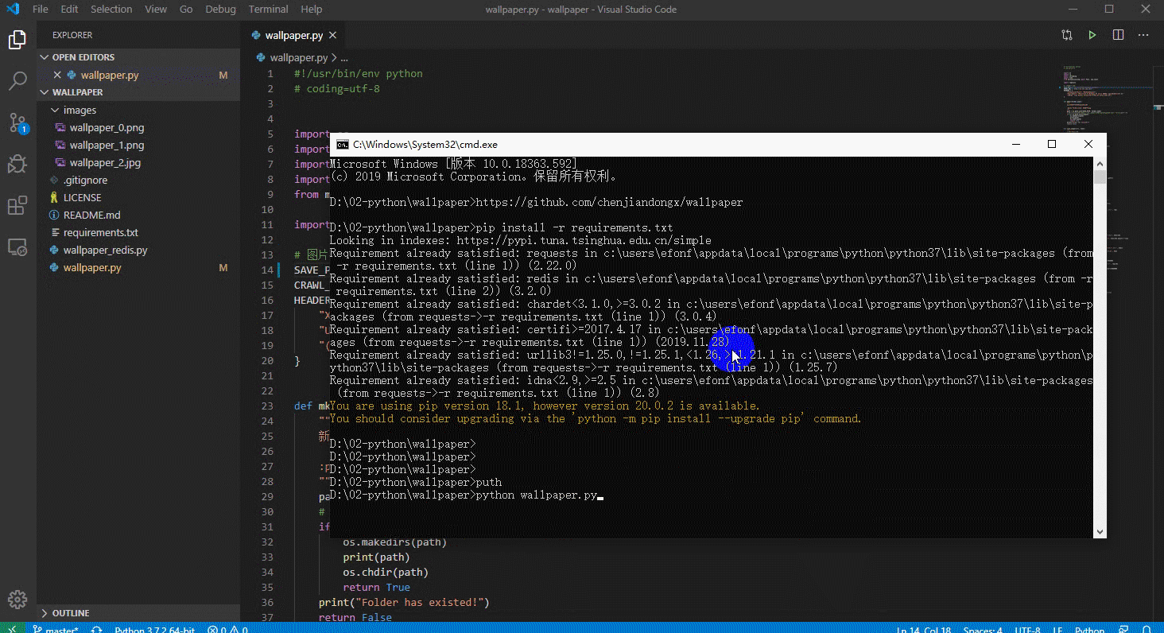Open the .gitignore file
Viewport: 1164px width, 633px height.
pos(138,180)
